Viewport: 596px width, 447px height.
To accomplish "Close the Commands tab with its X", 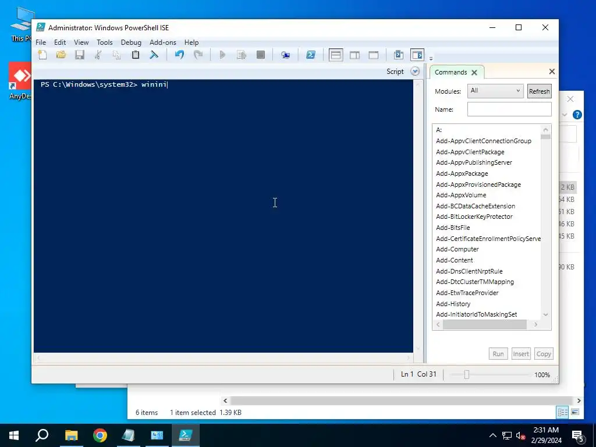I will point(474,72).
